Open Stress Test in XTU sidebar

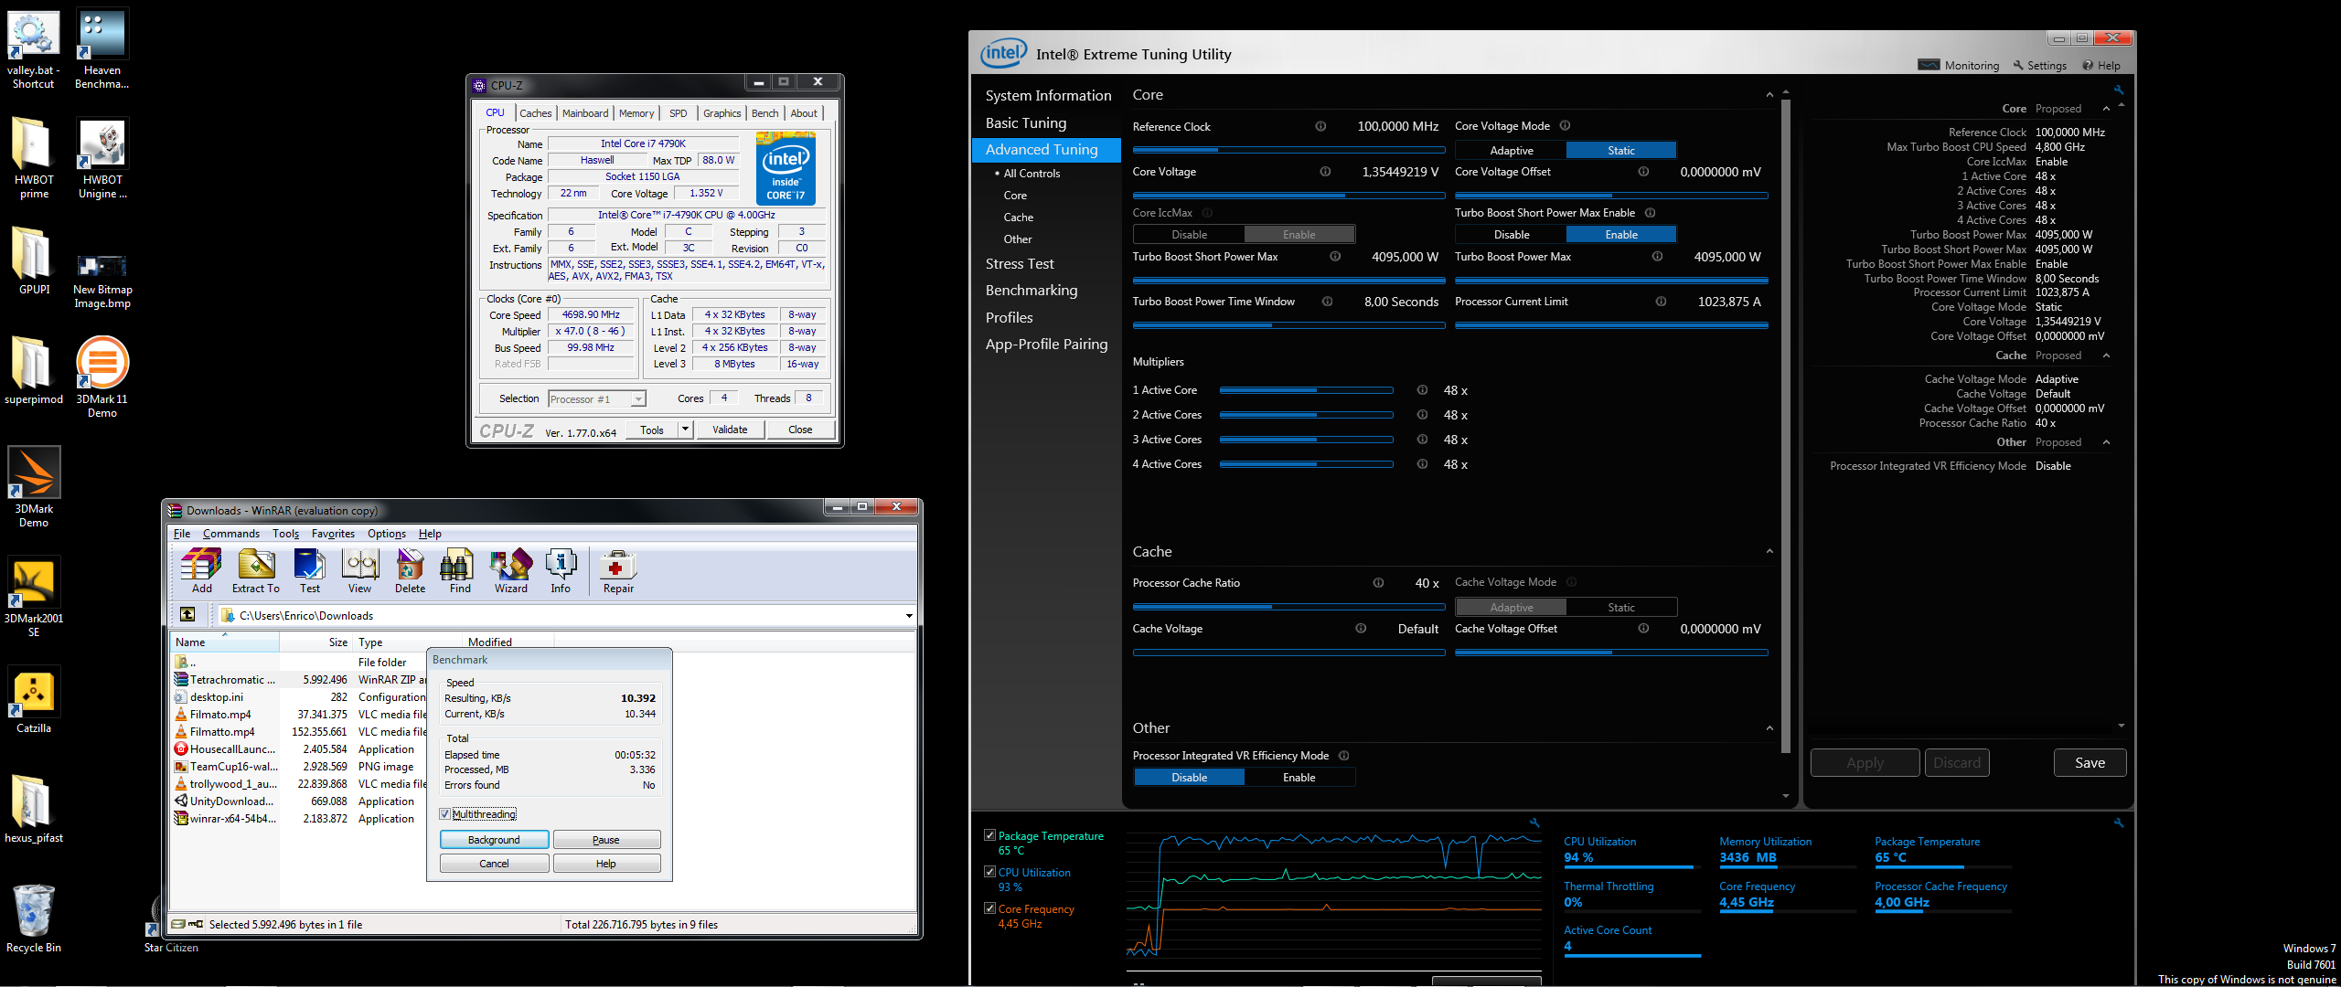1020,264
